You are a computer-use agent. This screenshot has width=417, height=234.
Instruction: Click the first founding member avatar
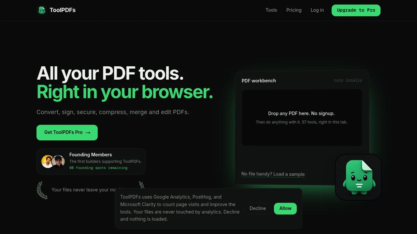pyautogui.click(x=47, y=162)
